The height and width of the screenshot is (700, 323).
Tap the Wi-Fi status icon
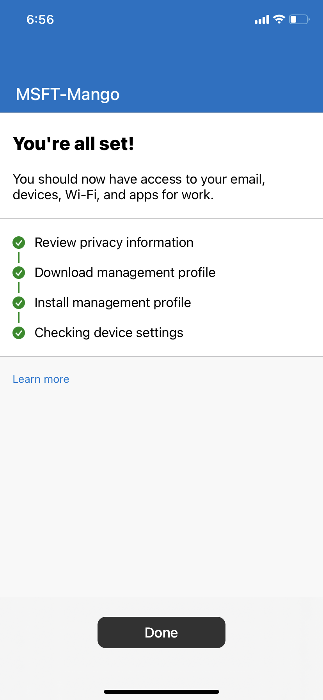(279, 19)
